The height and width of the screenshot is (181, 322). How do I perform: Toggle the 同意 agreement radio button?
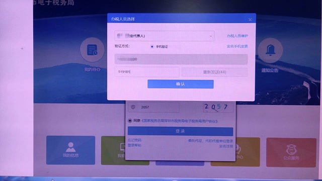tap(130, 121)
